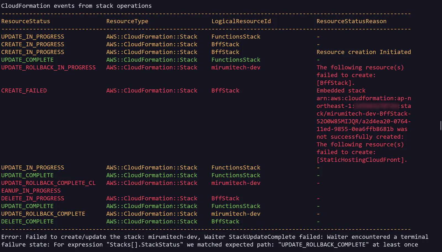Viewport: 442px width, 252px height.
Task: Click the DELETE_IN_PROGRESS status text
Action: click(x=33, y=198)
